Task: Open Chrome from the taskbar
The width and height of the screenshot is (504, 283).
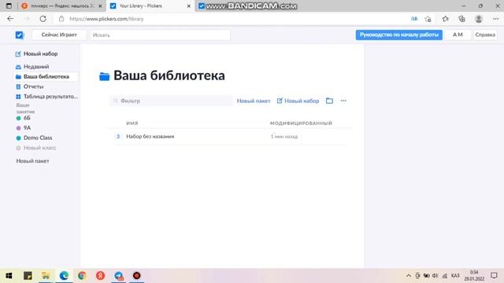Action: 82,276
